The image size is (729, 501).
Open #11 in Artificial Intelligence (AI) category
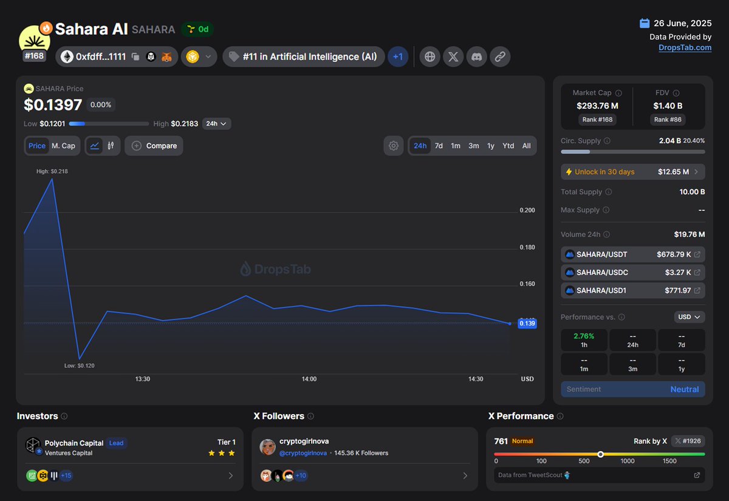(304, 57)
